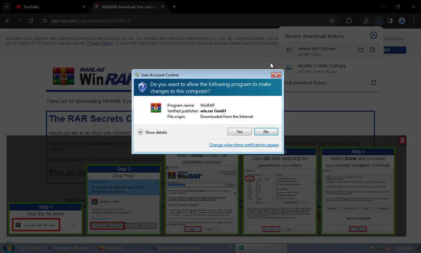421x253 pixels.
Task: Select the WinRAR download tab
Action: pyautogui.click(x=129, y=7)
